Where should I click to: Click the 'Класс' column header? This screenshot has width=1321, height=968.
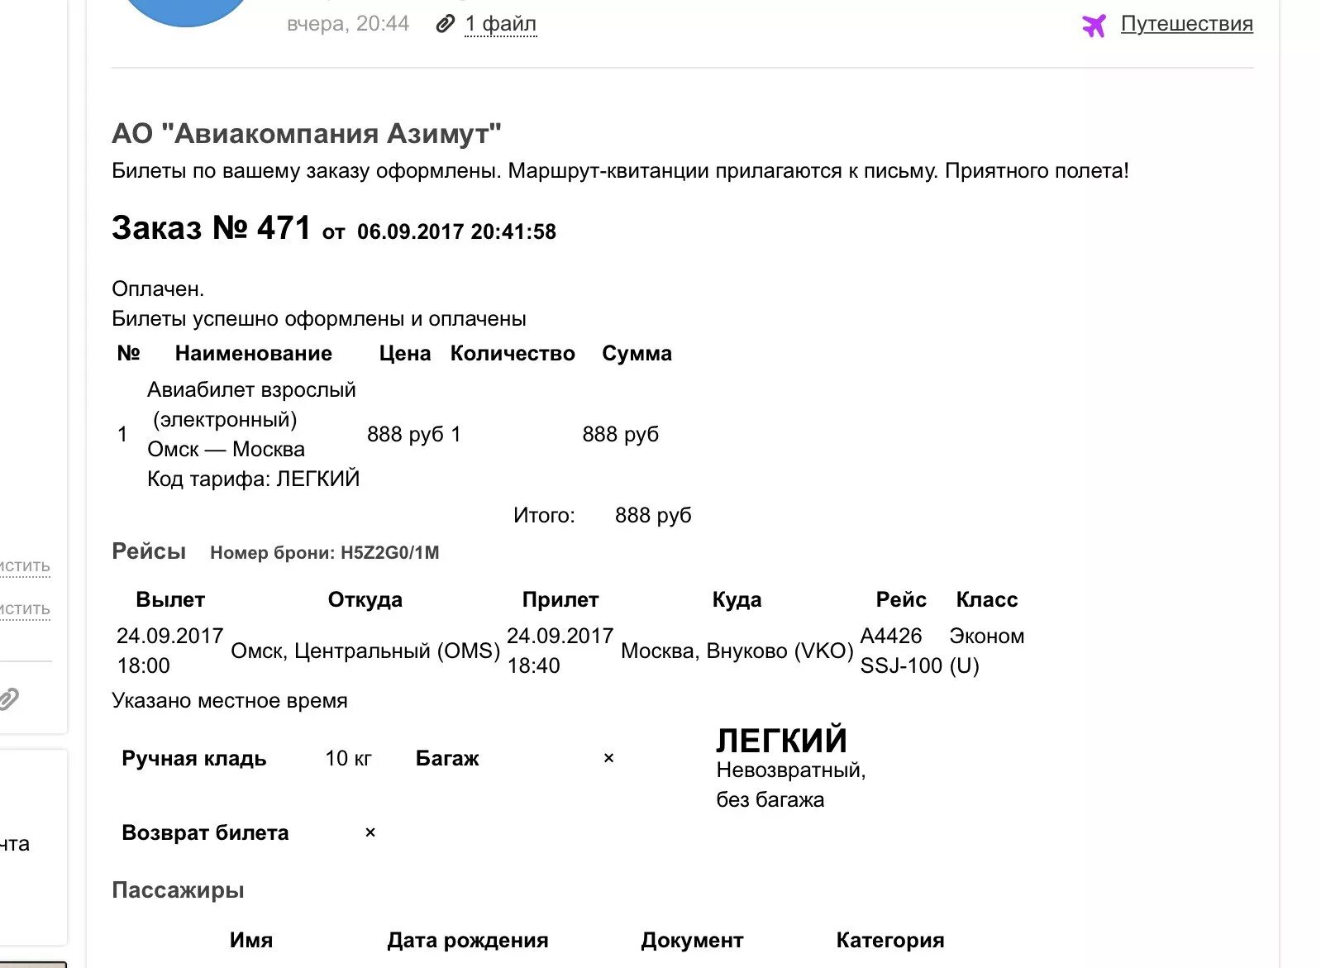987,599
